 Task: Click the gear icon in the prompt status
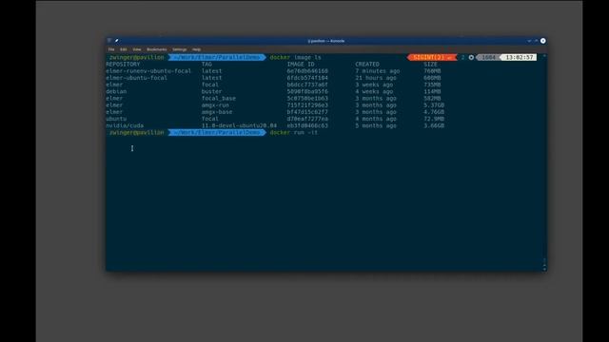[x=471, y=57]
